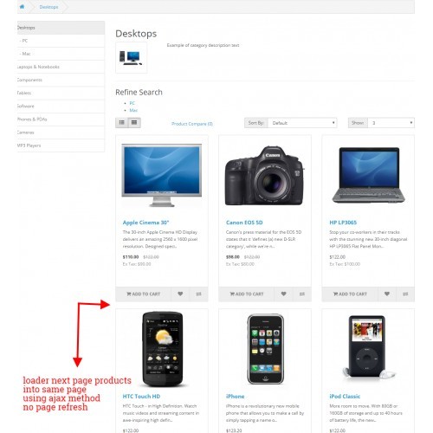
Task: Switch to list view layout
Action: pyautogui.click(x=122, y=123)
